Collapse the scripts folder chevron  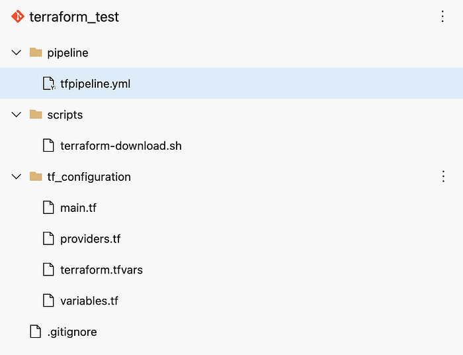pyautogui.click(x=17, y=115)
